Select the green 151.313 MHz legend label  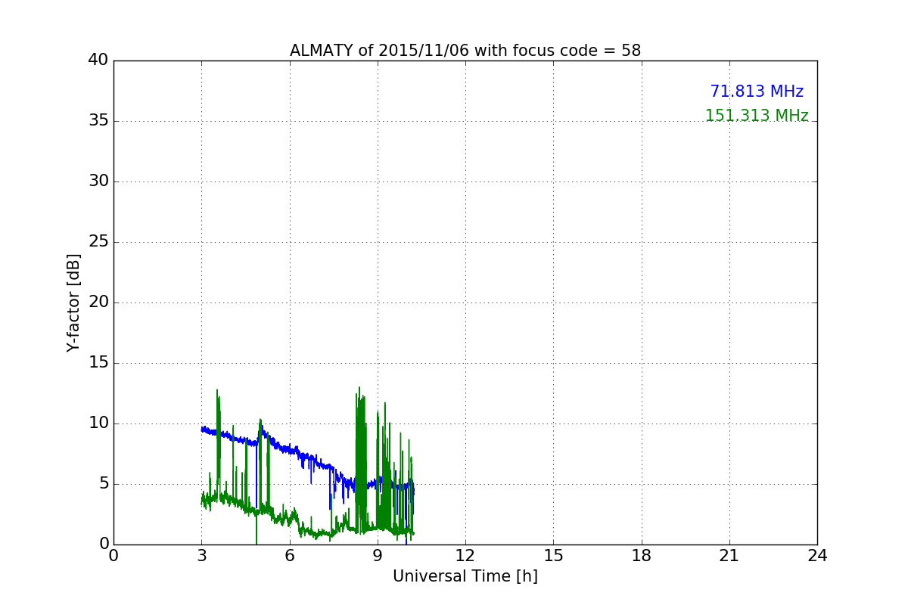757,116
